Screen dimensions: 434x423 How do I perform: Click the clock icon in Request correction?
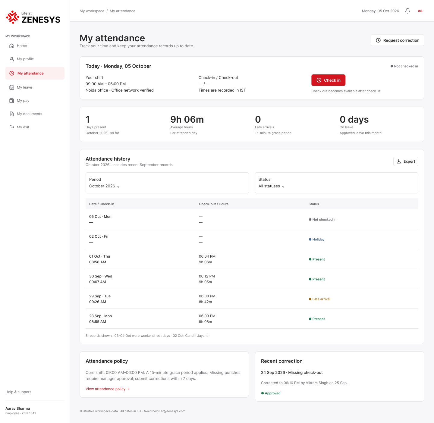378,40
